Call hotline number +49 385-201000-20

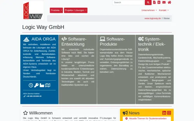pyautogui.click(x=34, y=96)
